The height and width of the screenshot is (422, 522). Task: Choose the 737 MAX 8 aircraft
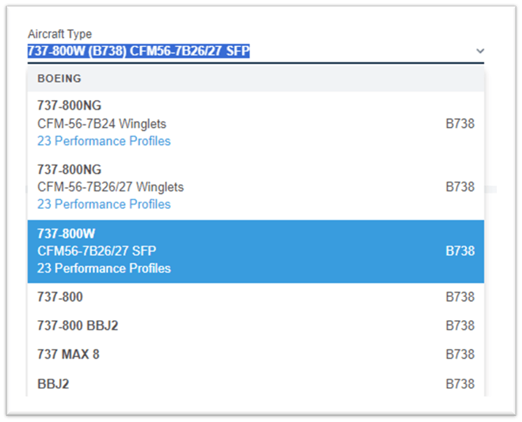click(x=256, y=354)
